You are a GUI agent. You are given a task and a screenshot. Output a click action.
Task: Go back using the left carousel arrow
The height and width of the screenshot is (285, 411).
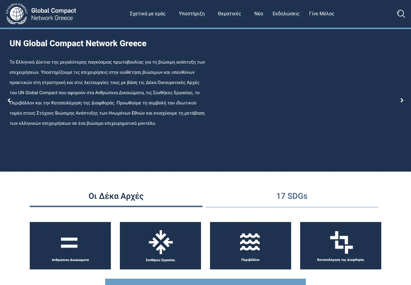(x=9, y=100)
